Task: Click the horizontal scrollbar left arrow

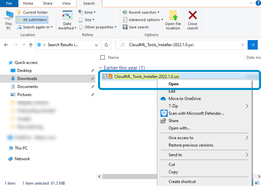Action: point(99,177)
